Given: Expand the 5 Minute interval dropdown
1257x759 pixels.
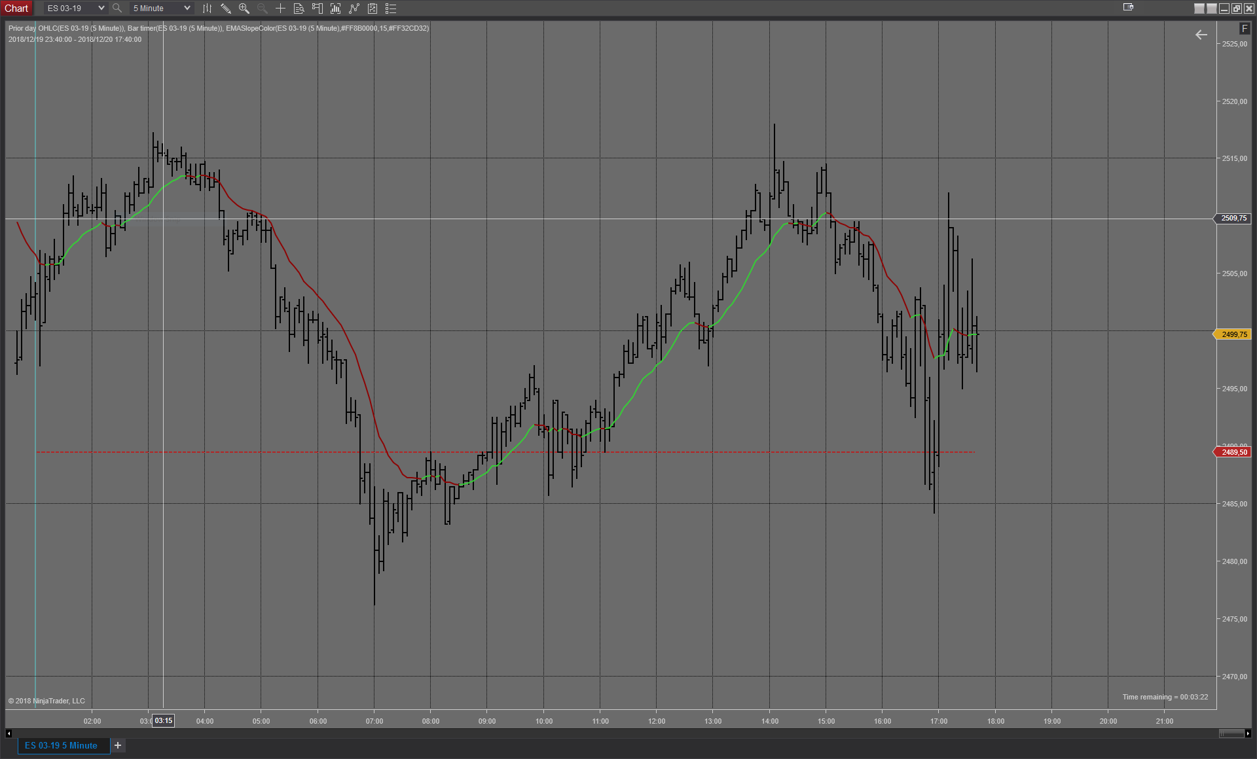Looking at the screenshot, I should coord(187,9).
